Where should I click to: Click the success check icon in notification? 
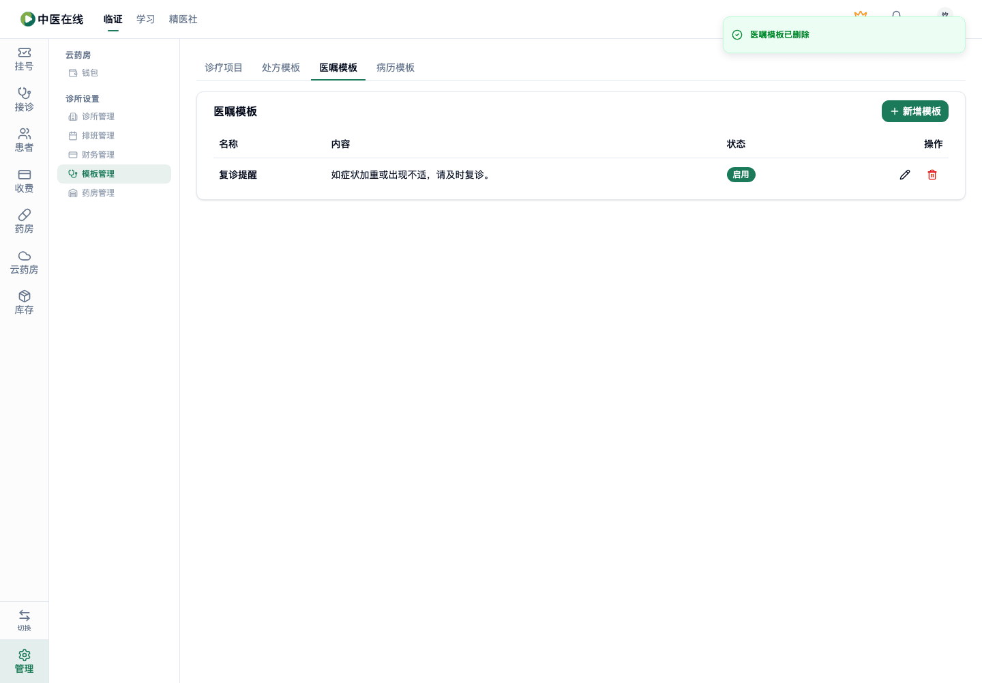tap(737, 35)
